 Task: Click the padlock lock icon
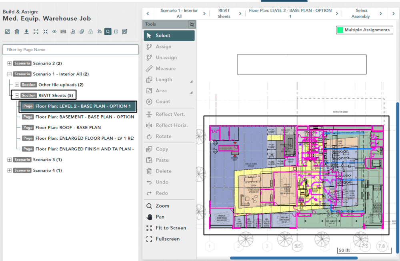(x=90, y=32)
